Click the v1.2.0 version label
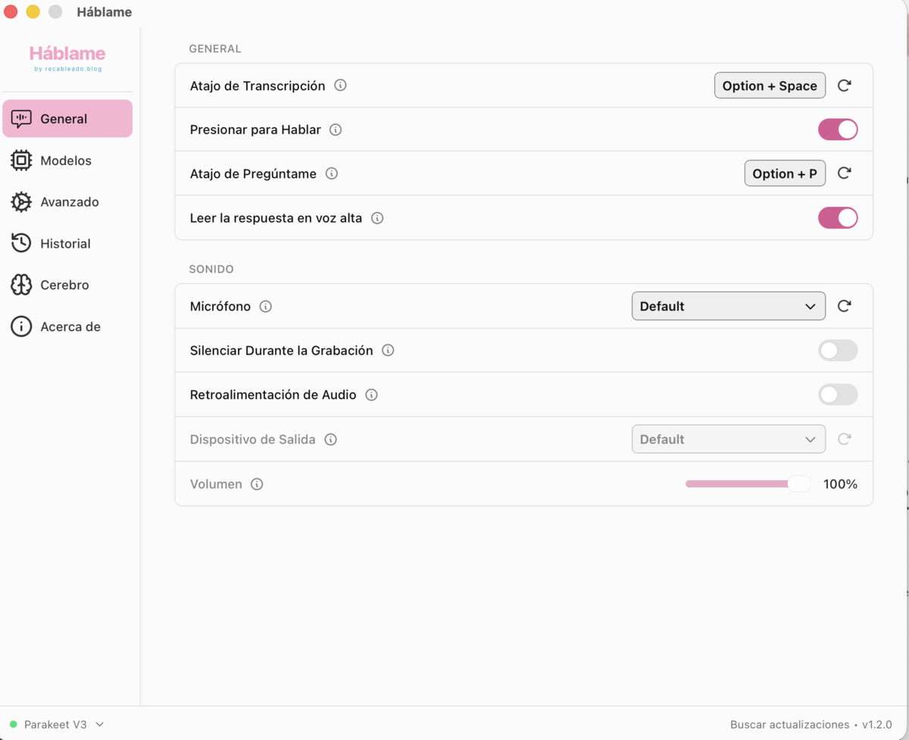Screen dimensions: 909x740 pyautogui.click(x=876, y=725)
